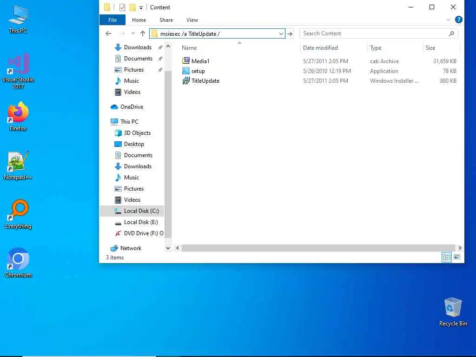
Task: Click Media1 size 31,659 KB
Action: click(444, 61)
